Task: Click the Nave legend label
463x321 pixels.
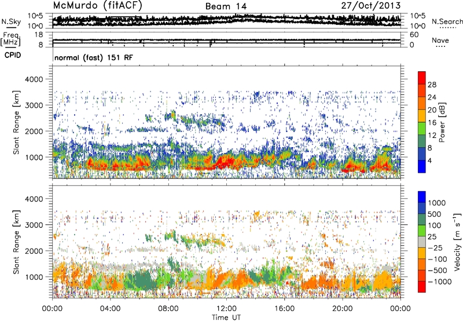Action: (x=440, y=41)
